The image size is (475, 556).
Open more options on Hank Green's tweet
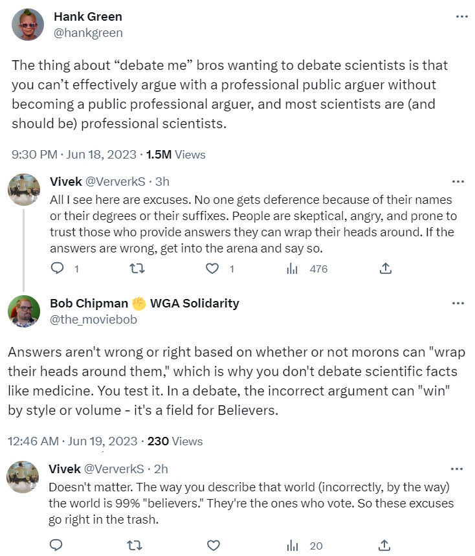[461, 17]
